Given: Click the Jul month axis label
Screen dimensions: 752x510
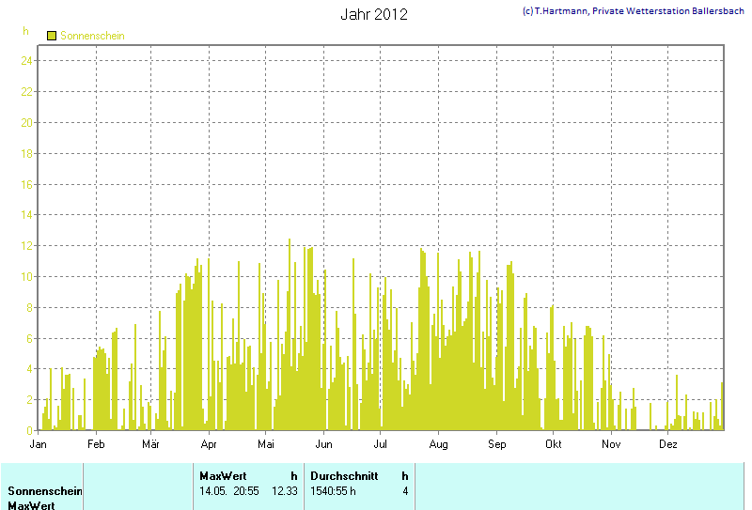Looking at the screenshot, I should [x=381, y=444].
